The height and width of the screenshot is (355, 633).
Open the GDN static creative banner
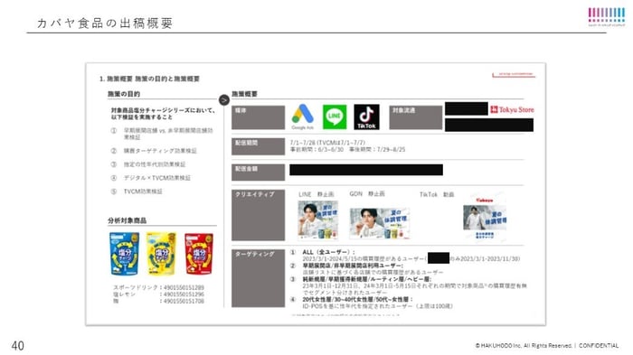[x=380, y=224]
